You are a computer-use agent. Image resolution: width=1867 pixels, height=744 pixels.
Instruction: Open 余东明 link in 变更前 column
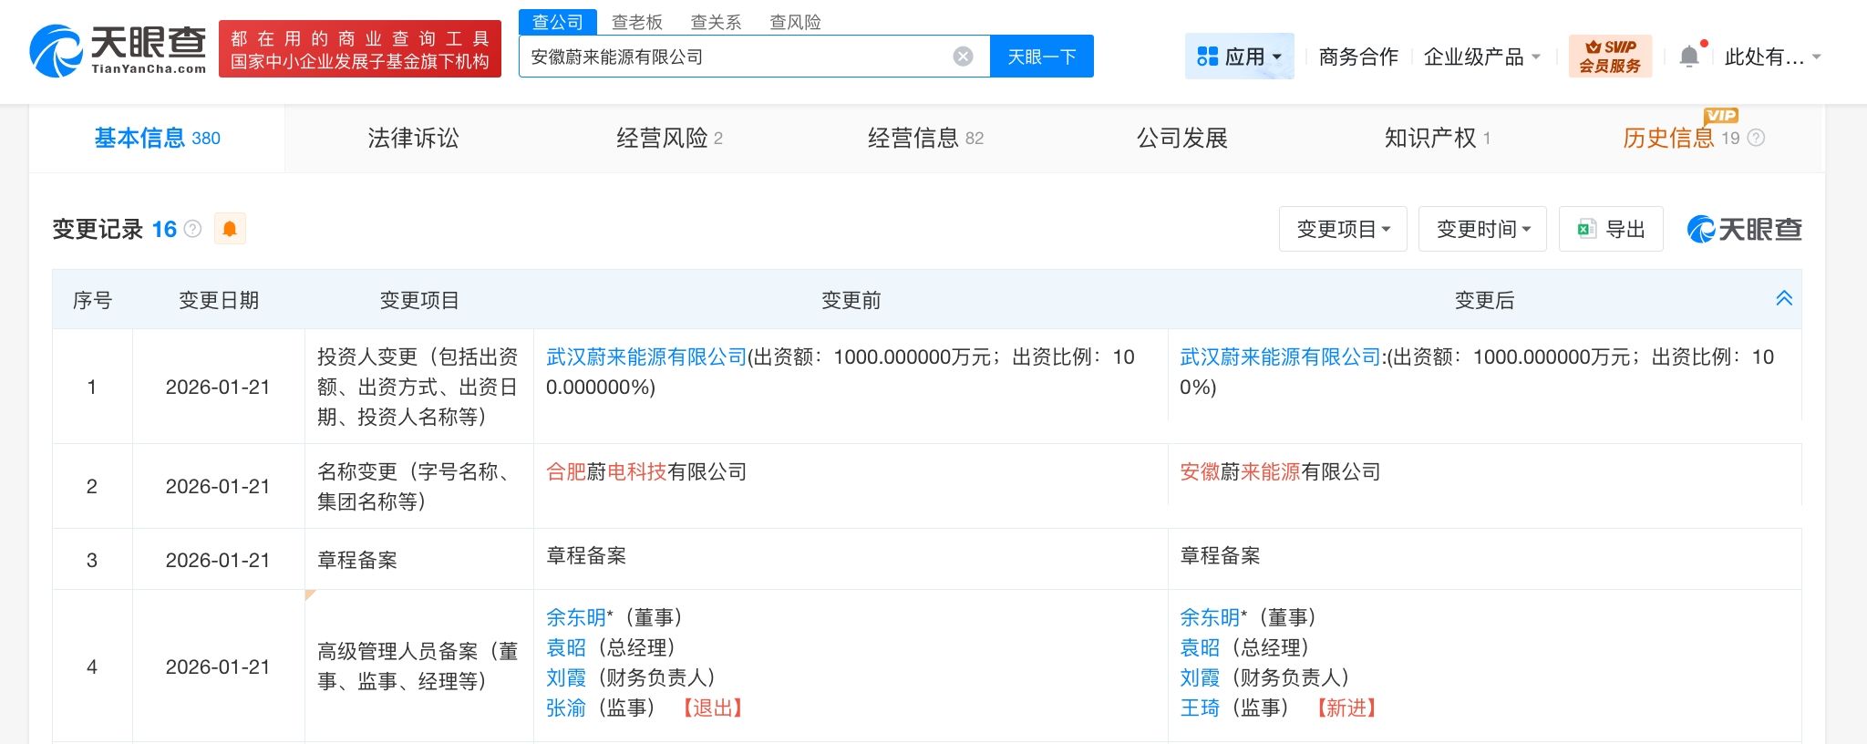pos(576,617)
